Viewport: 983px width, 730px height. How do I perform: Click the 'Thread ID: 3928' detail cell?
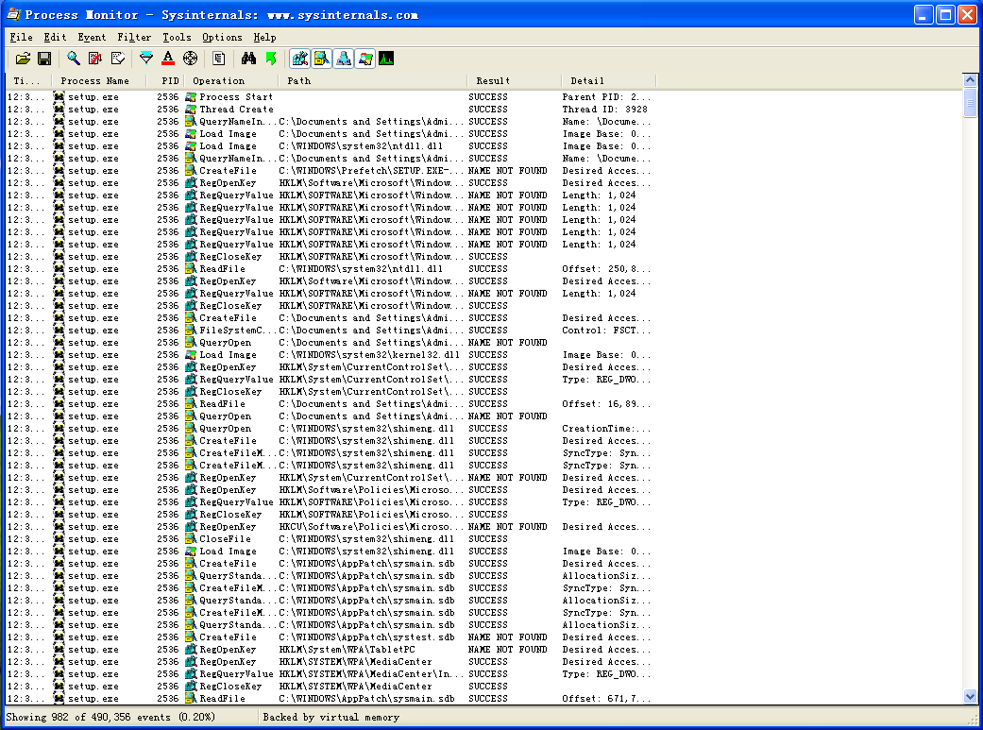tap(604, 110)
